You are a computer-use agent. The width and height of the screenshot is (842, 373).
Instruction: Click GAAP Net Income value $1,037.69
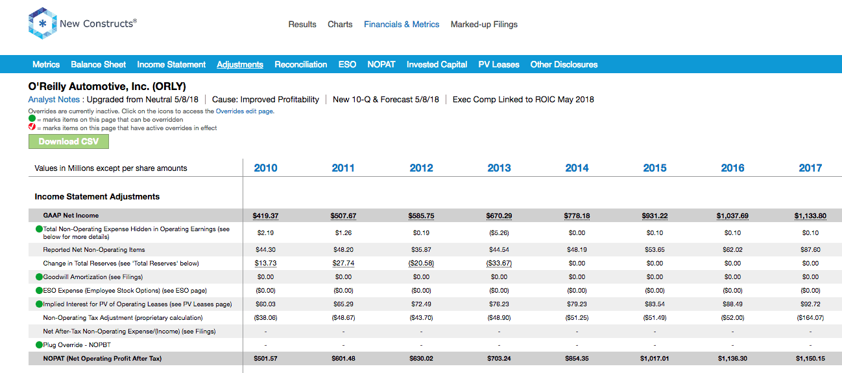732,216
